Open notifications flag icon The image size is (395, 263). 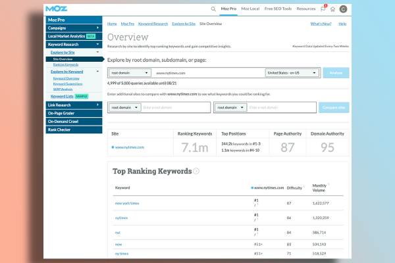tap(323, 9)
